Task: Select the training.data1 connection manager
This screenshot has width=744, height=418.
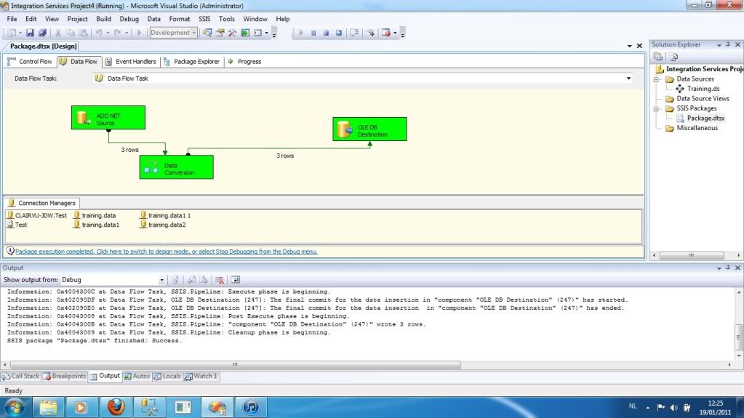Action: (x=96, y=225)
